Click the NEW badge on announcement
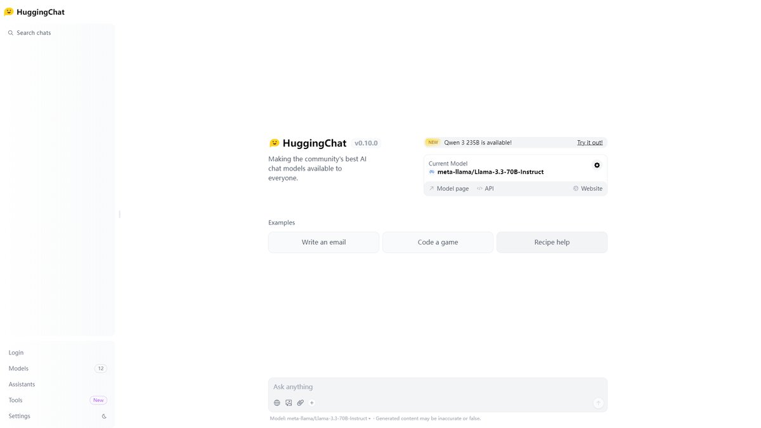761x428 pixels. click(433, 143)
